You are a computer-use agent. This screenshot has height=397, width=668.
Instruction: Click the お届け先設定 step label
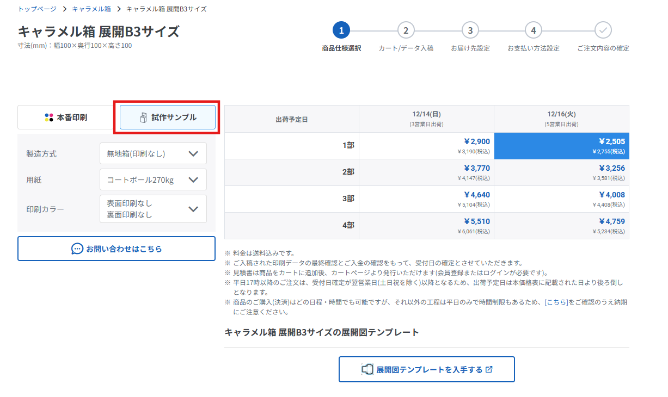(x=470, y=48)
